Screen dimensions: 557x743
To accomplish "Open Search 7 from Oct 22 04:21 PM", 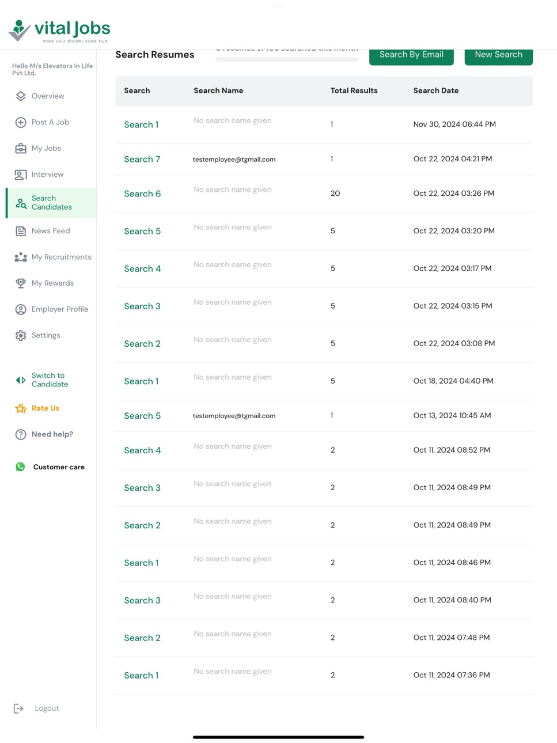I will click(x=142, y=160).
